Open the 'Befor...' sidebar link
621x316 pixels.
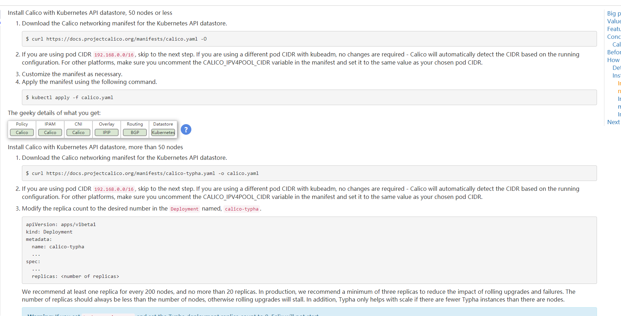[x=614, y=52]
